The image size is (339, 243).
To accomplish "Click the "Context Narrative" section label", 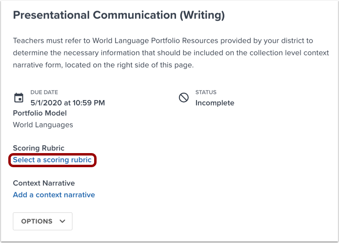I will point(43,183).
